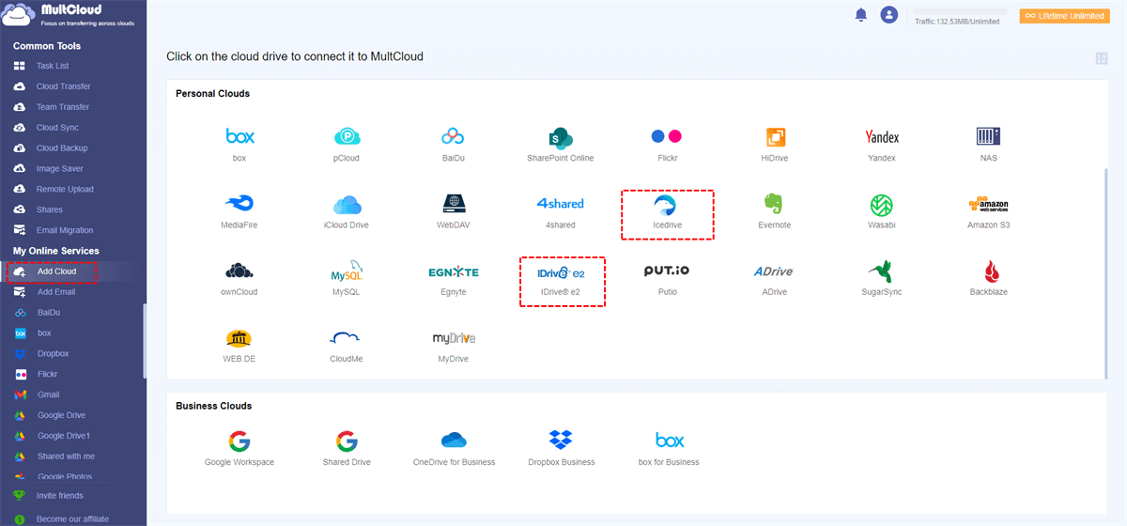Open the Invite friends link
The image size is (1127, 526).
[59, 496]
